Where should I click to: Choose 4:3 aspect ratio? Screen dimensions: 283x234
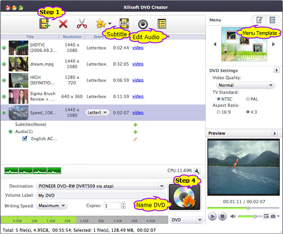point(248,112)
